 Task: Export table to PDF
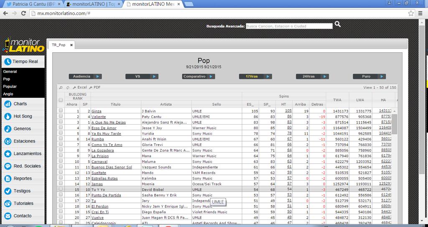coord(95,87)
